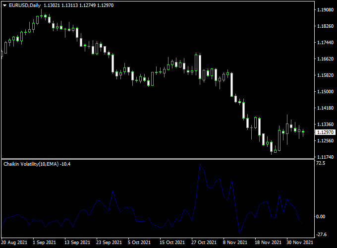Click the 20 Aug 2021 date label

coord(14,243)
